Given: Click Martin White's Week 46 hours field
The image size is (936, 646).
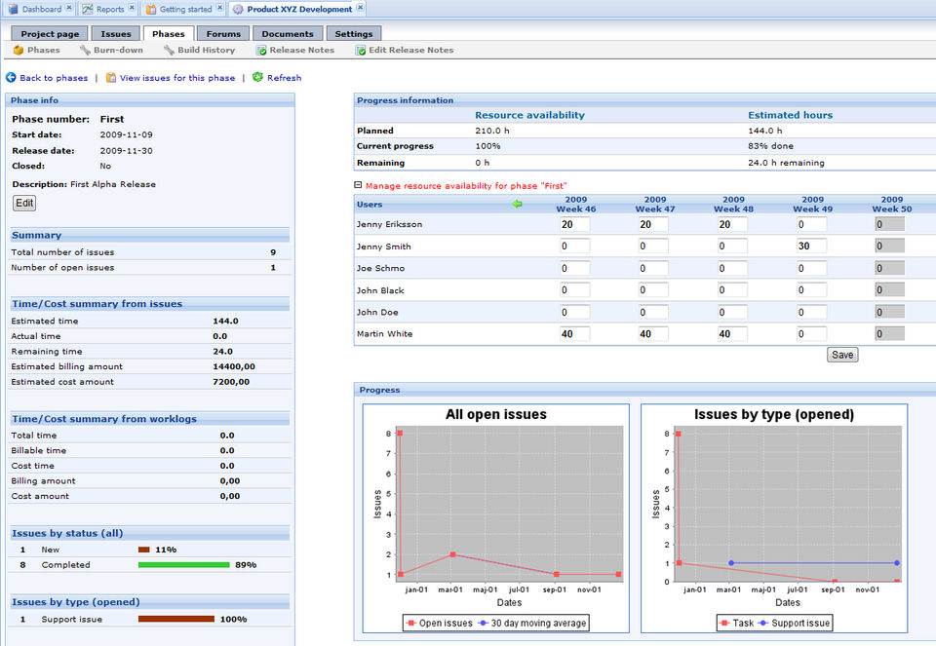Looking at the screenshot, I should pos(574,334).
